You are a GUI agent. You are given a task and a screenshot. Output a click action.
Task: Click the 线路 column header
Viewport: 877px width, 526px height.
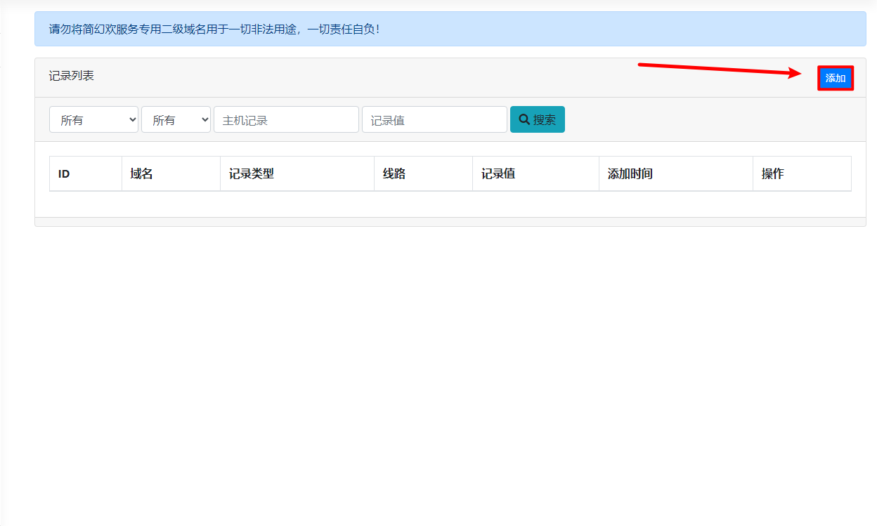click(394, 174)
